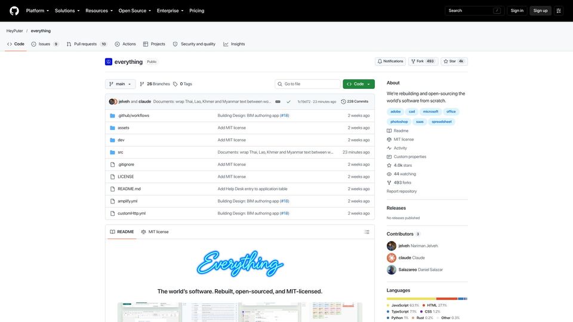
Task: Open the Pull requests tab
Action: (x=87, y=44)
